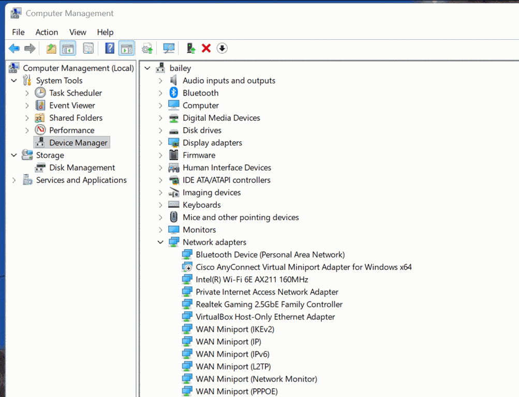Expand the Display adapters category
519x397 pixels.
coord(160,143)
